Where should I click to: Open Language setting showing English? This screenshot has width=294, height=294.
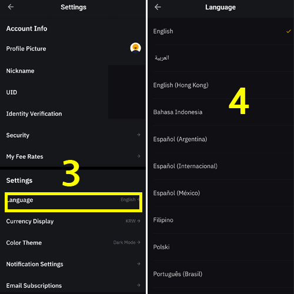[x=73, y=200]
